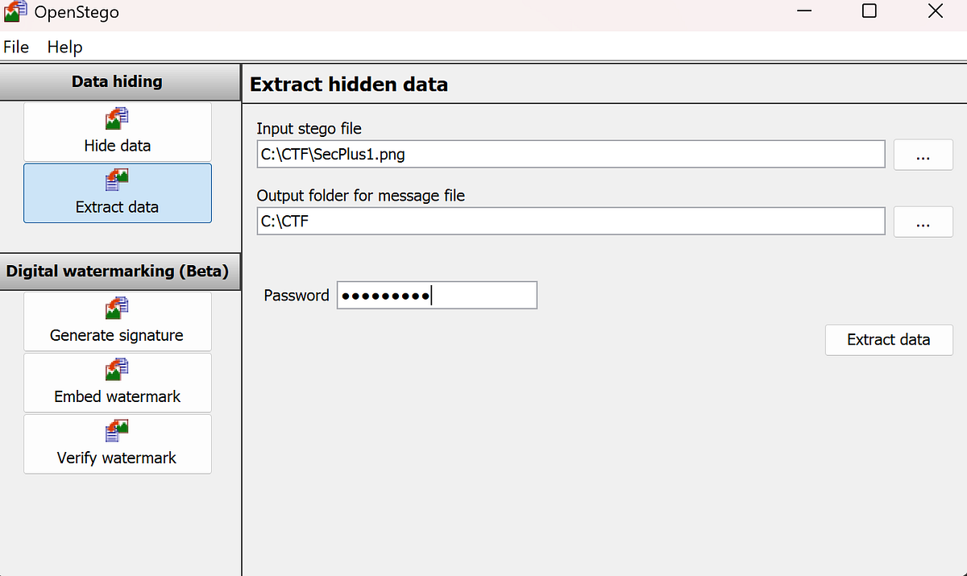This screenshot has height=576, width=967.
Task: Click the Hide data icon
Action: tap(118, 119)
